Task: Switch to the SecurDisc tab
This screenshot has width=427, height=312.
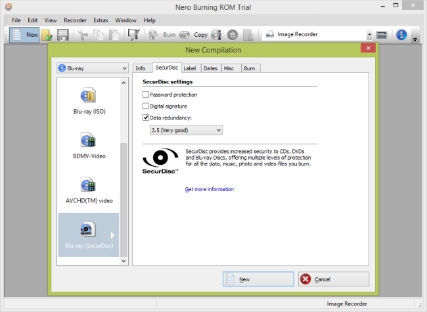Action: tap(167, 68)
